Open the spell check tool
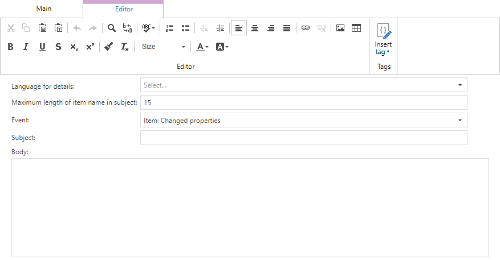 coord(148,28)
